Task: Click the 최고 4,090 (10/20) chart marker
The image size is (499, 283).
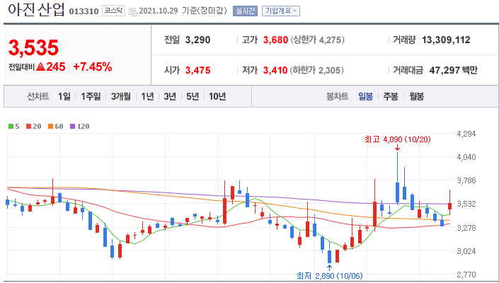Action: click(398, 139)
